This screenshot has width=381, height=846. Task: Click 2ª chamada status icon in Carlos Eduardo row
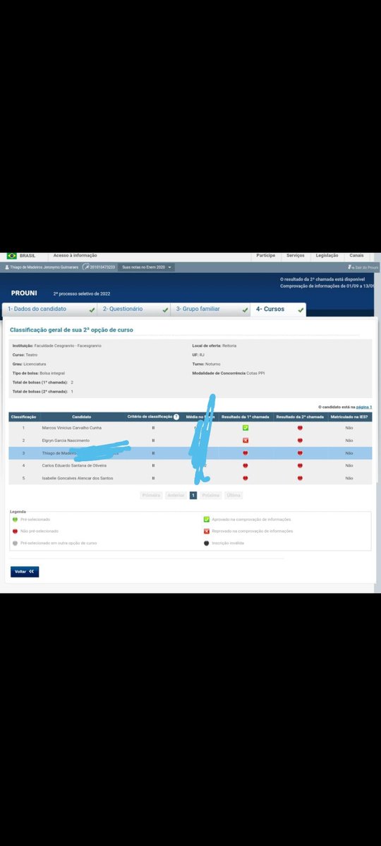click(x=299, y=465)
